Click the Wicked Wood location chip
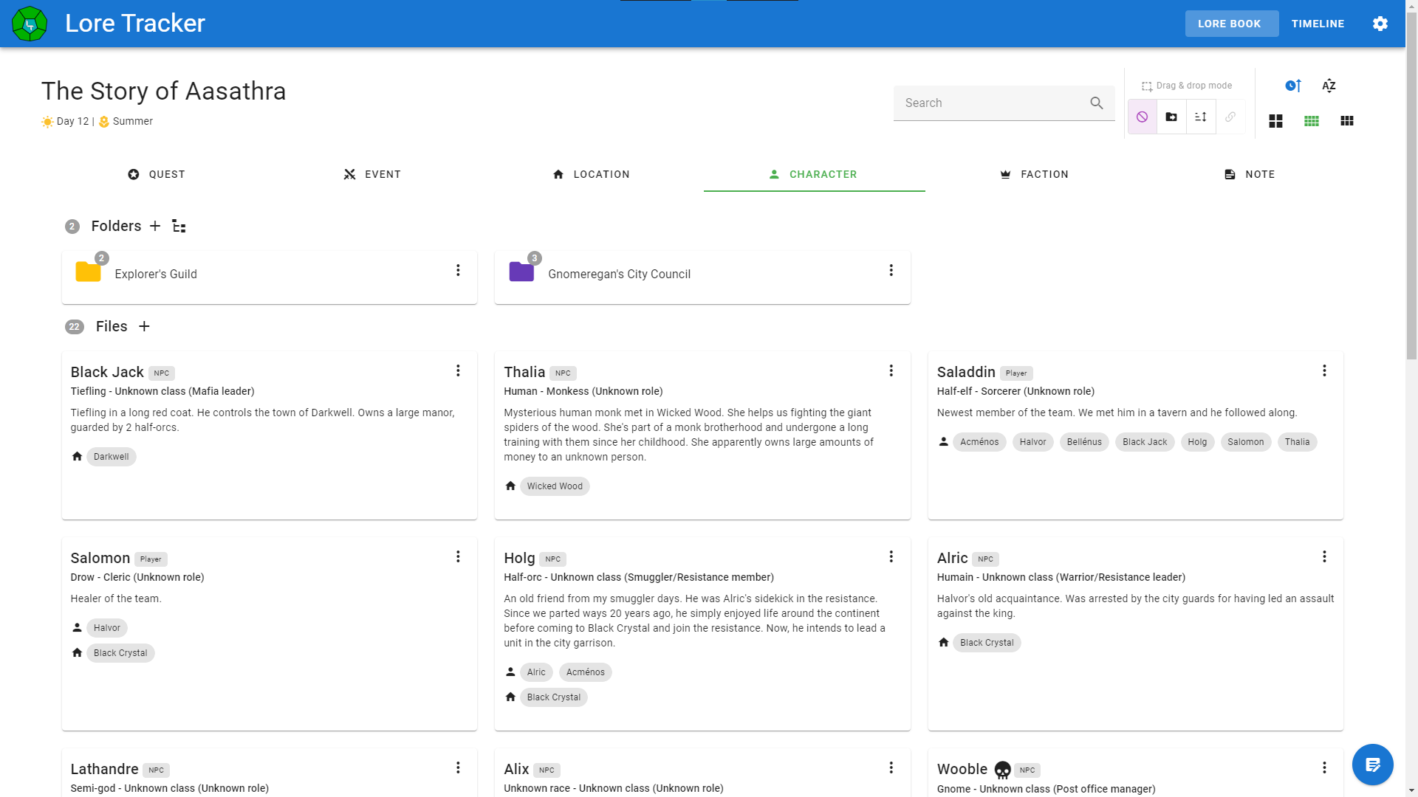 (554, 486)
